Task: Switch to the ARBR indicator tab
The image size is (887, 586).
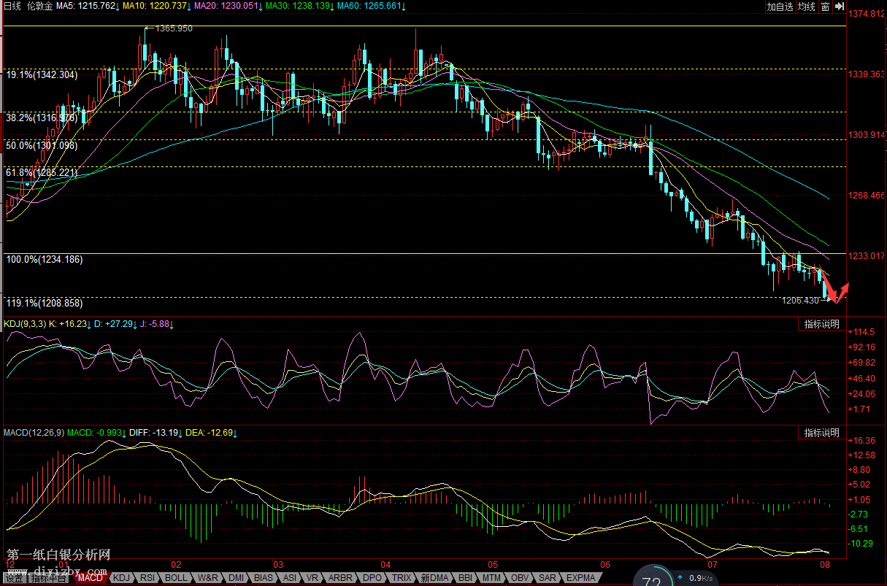Action: [x=342, y=578]
